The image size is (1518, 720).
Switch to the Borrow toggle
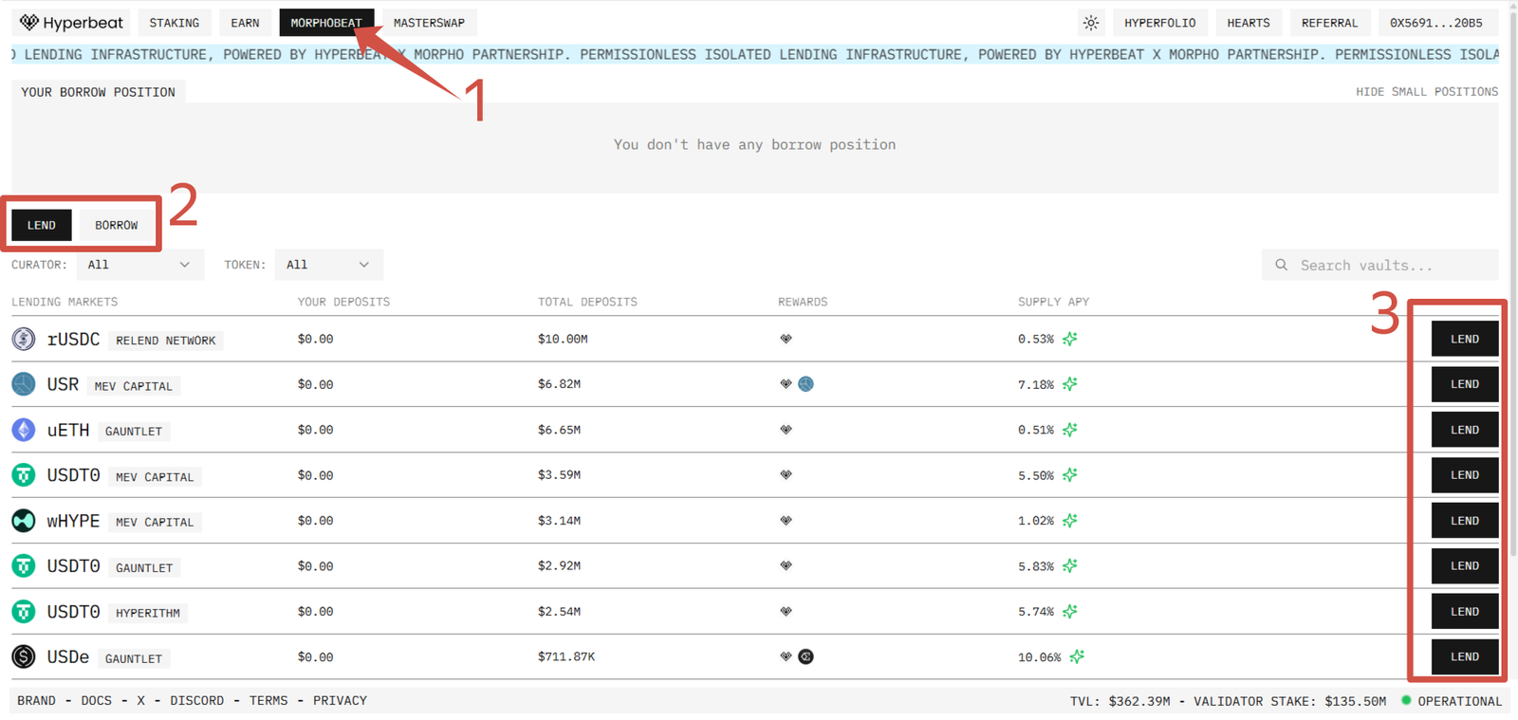coord(116,225)
